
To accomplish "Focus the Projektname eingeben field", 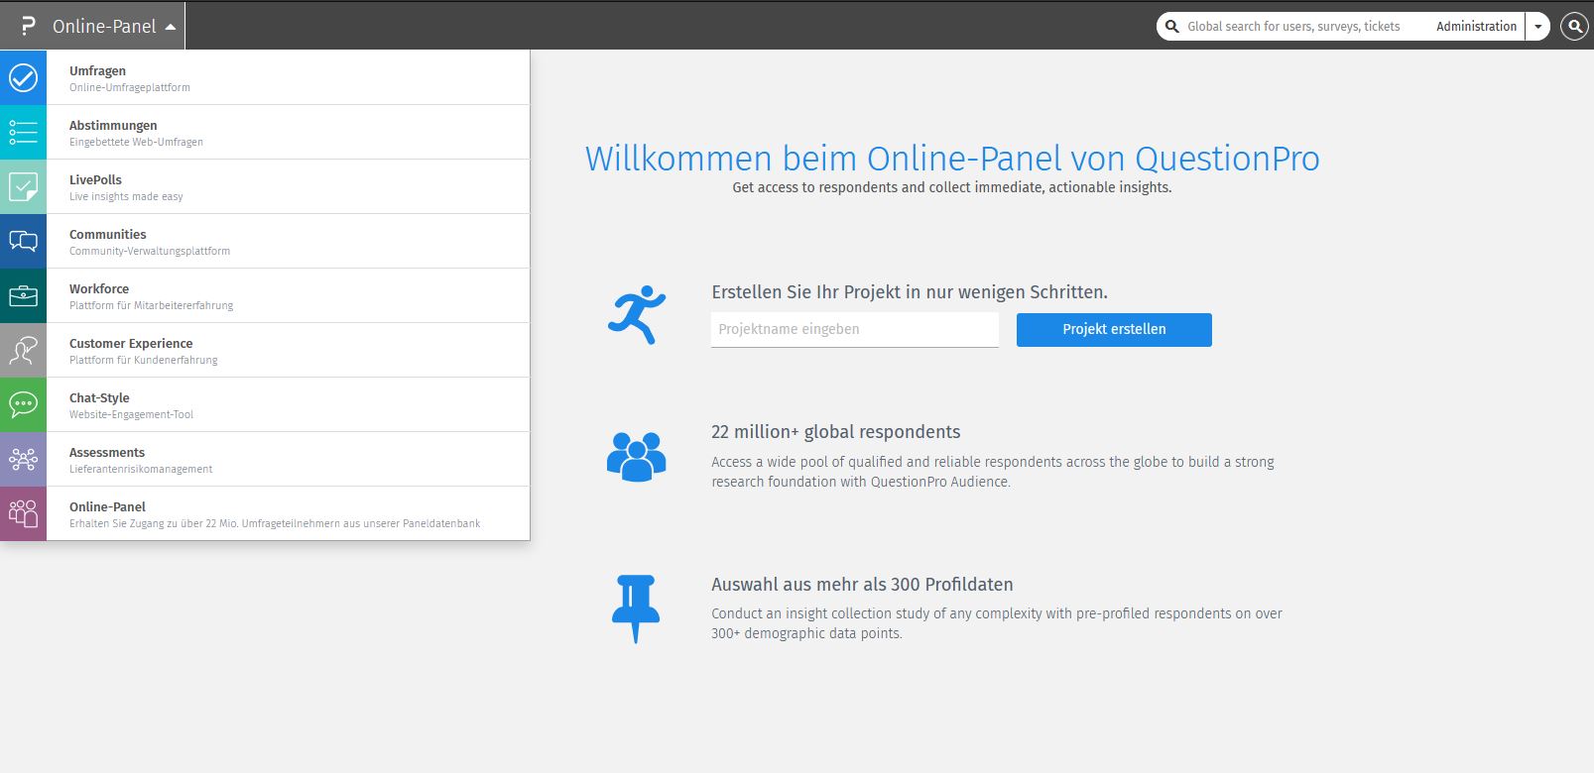I will pyautogui.click(x=855, y=330).
